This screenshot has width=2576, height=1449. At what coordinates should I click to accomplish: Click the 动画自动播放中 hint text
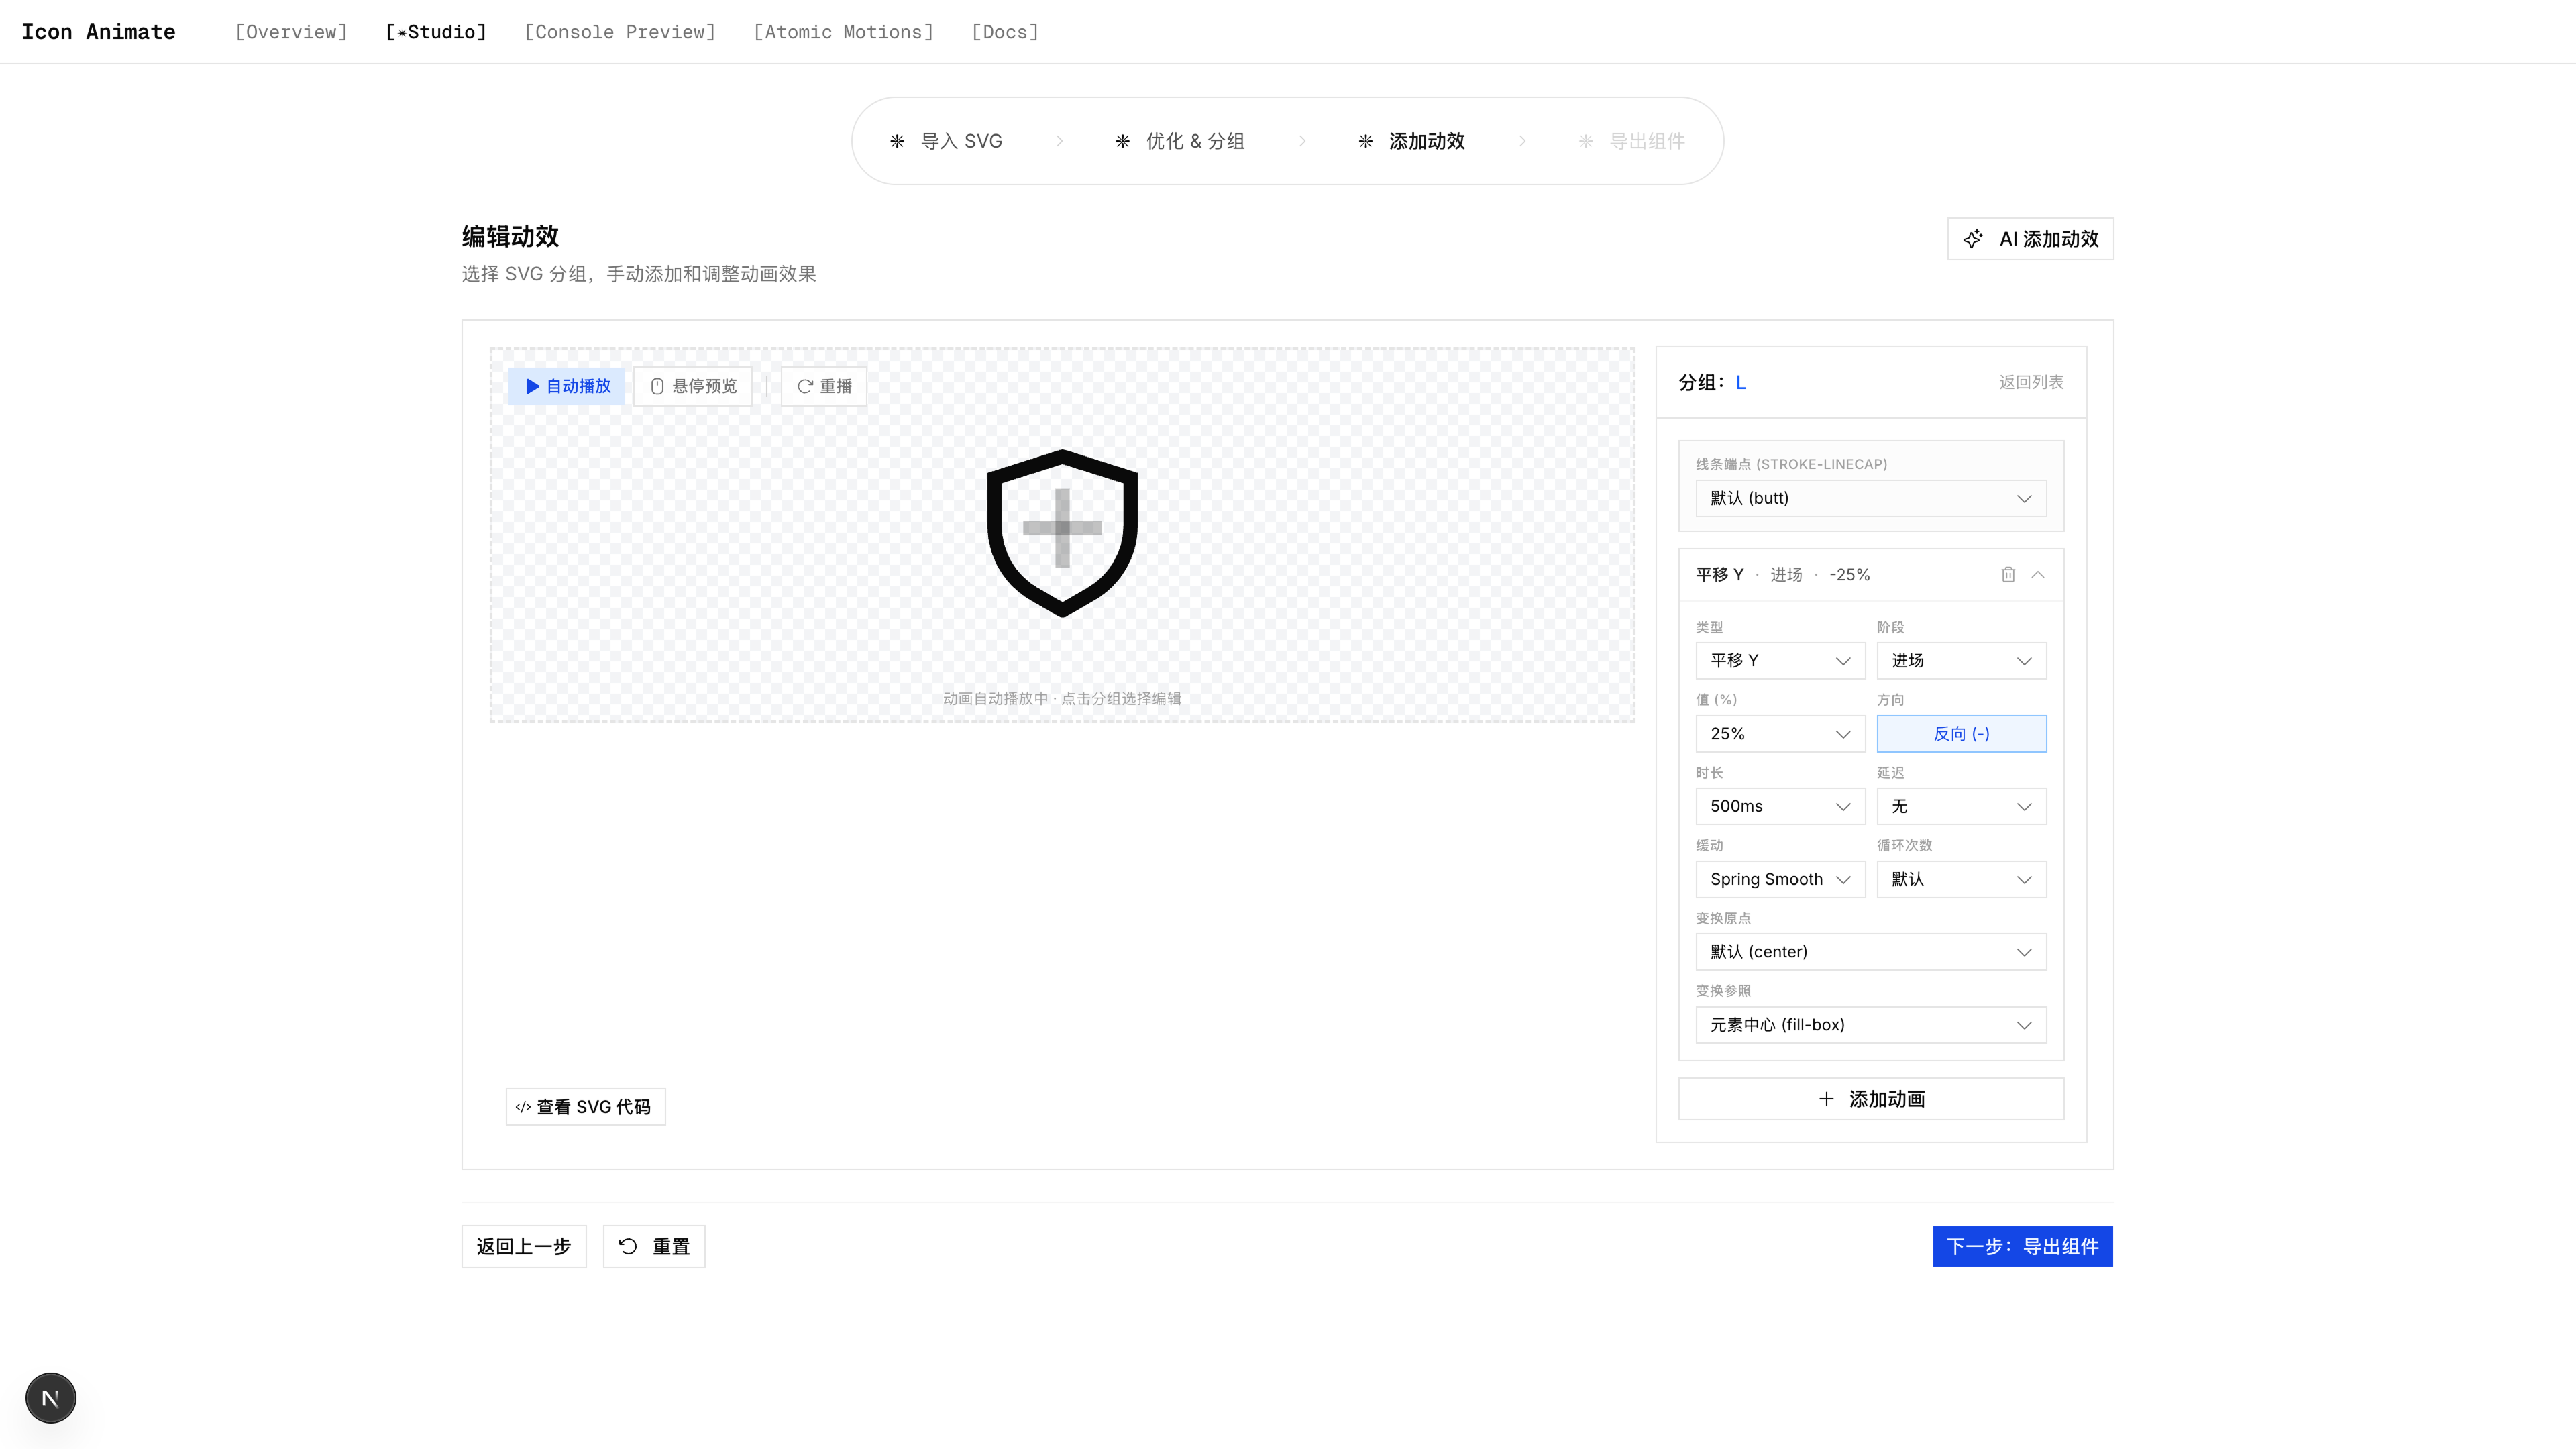coord(1062,698)
